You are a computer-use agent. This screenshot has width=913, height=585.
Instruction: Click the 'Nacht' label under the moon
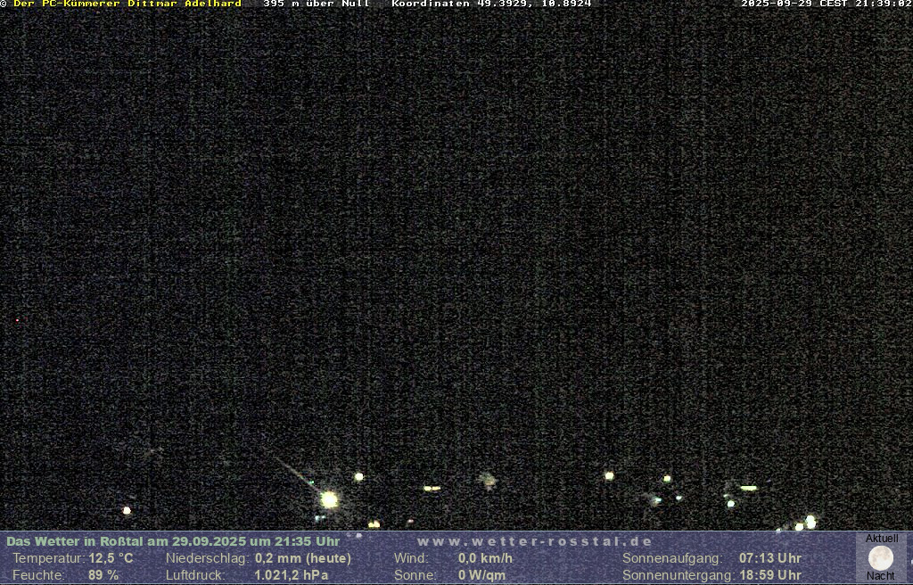tap(880, 576)
